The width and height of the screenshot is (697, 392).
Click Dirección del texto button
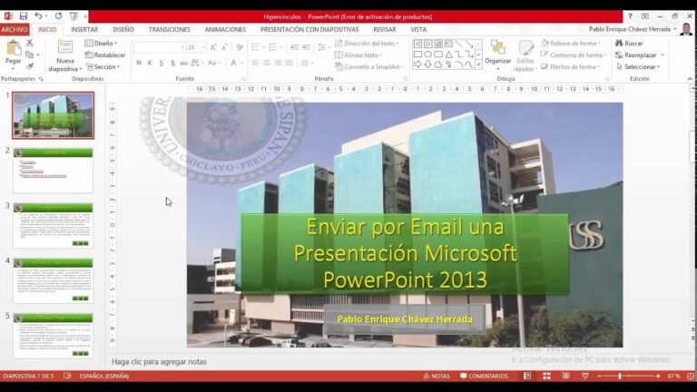pos(367,44)
